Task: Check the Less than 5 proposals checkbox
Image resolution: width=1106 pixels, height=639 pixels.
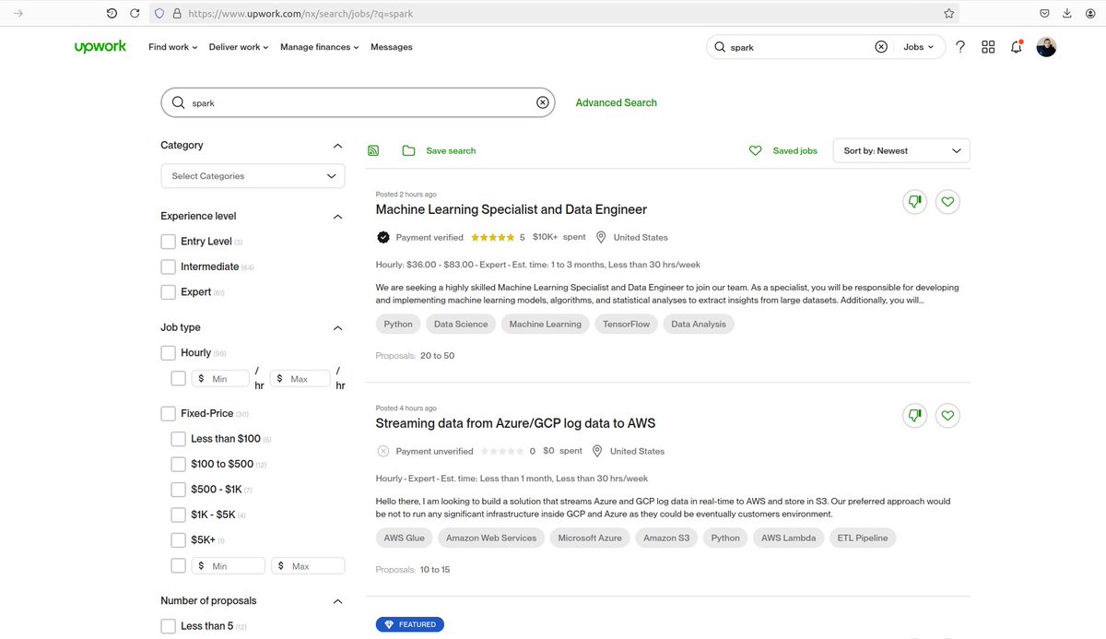Action: click(168, 626)
